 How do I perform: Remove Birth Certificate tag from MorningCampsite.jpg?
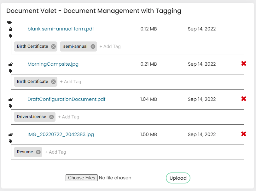(x=53, y=82)
